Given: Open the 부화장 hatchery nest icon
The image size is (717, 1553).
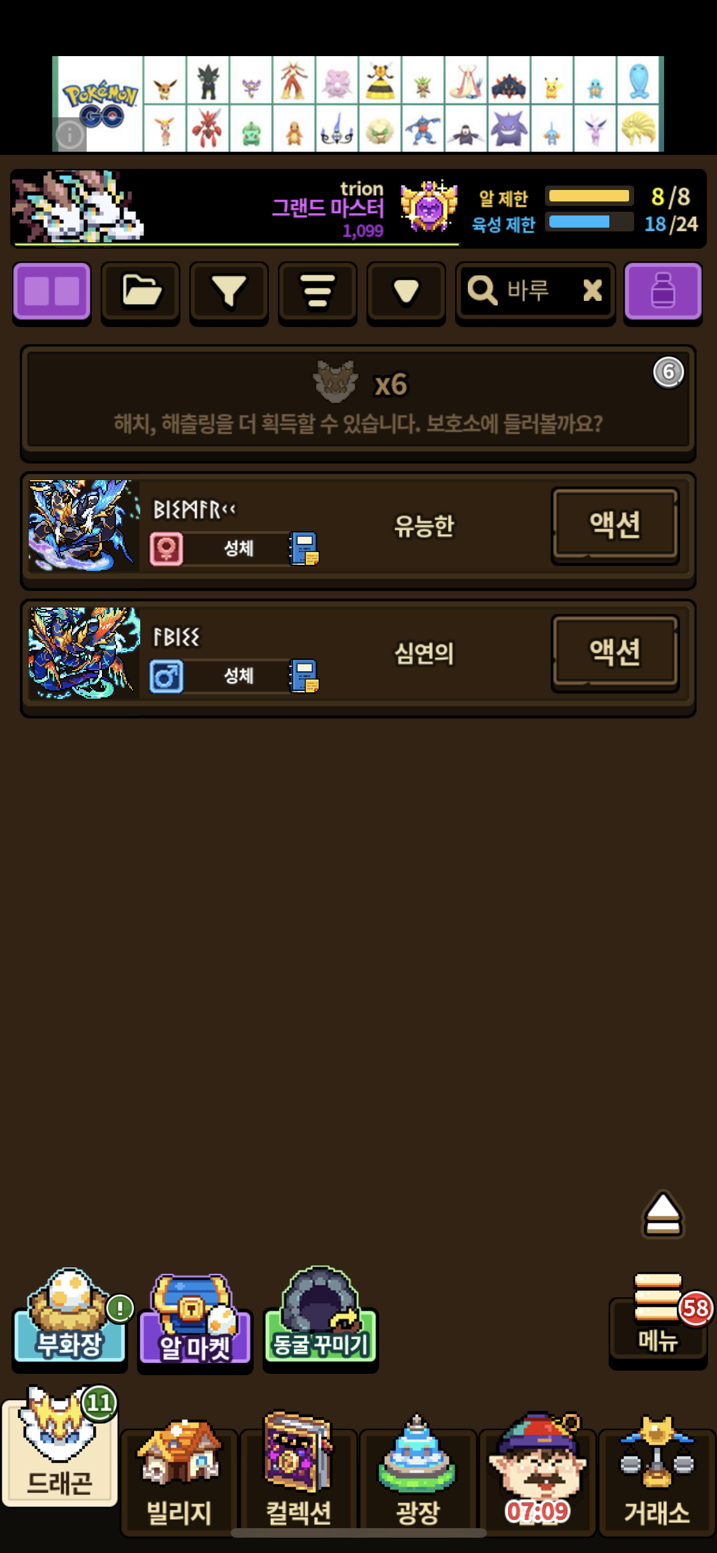Looking at the screenshot, I should pyautogui.click(x=69, y=1315).
